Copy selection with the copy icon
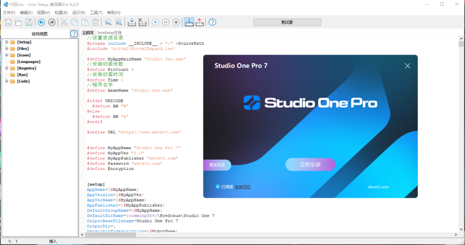The image size is (465, 245). click(74, 22)
